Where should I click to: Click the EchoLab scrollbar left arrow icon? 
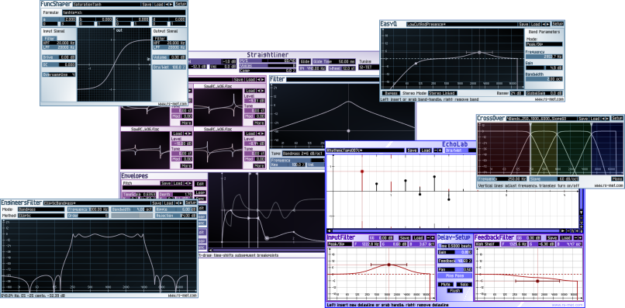click(x=329, y=230)
